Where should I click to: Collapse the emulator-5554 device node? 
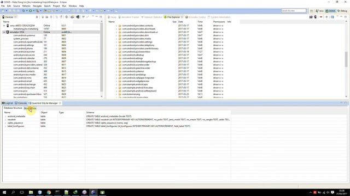(4, 32)
